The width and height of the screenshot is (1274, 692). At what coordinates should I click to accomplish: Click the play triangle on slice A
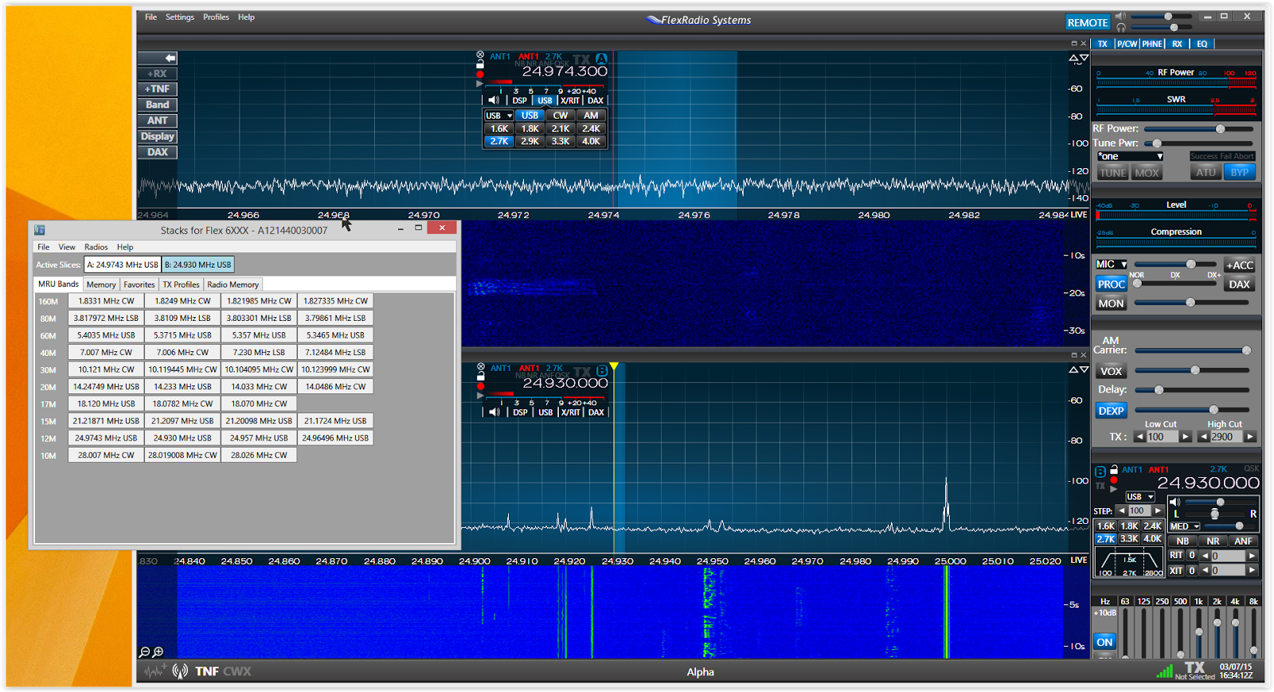tap(479, 84)
